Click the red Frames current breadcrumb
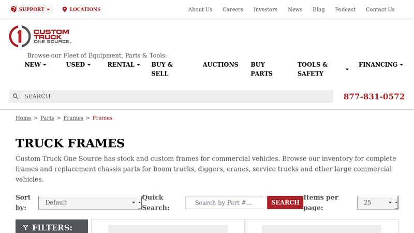This screenshot has height=233, width=414. point(102,118)
